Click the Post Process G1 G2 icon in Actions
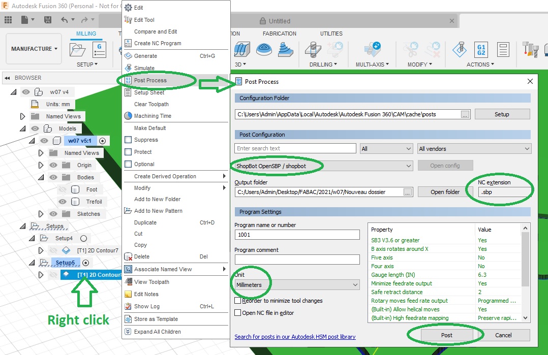The height and width of the screenshot is (355, 548). click(481, 50)
